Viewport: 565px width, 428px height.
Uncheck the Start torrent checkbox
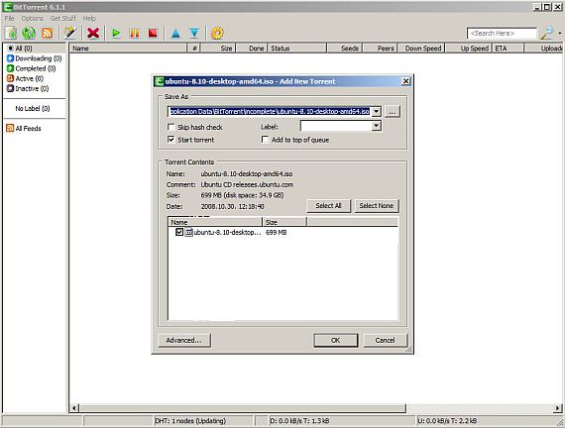coord(171,140)
